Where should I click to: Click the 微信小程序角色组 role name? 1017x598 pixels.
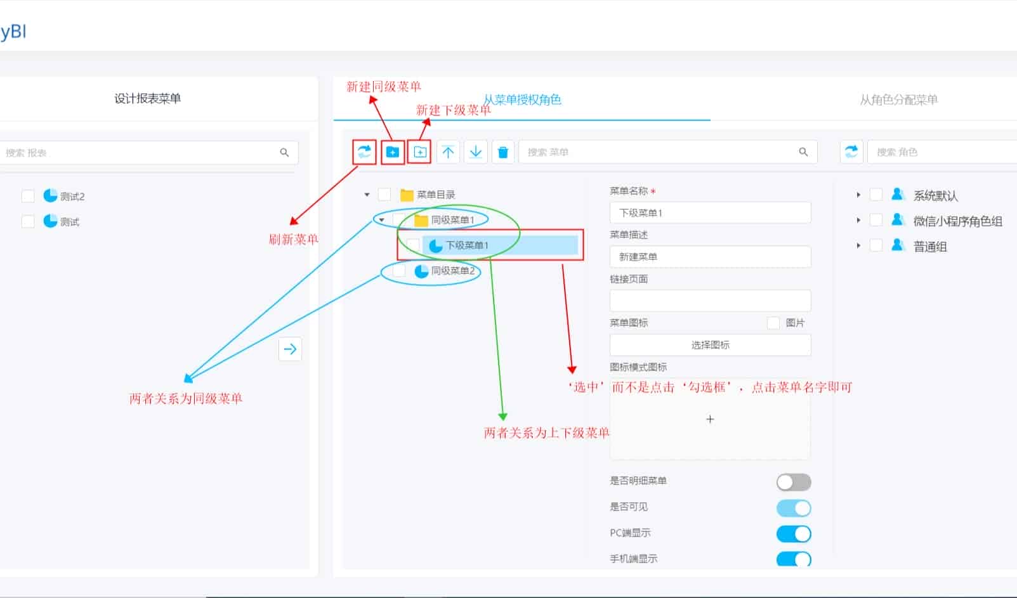coord(958,221)
